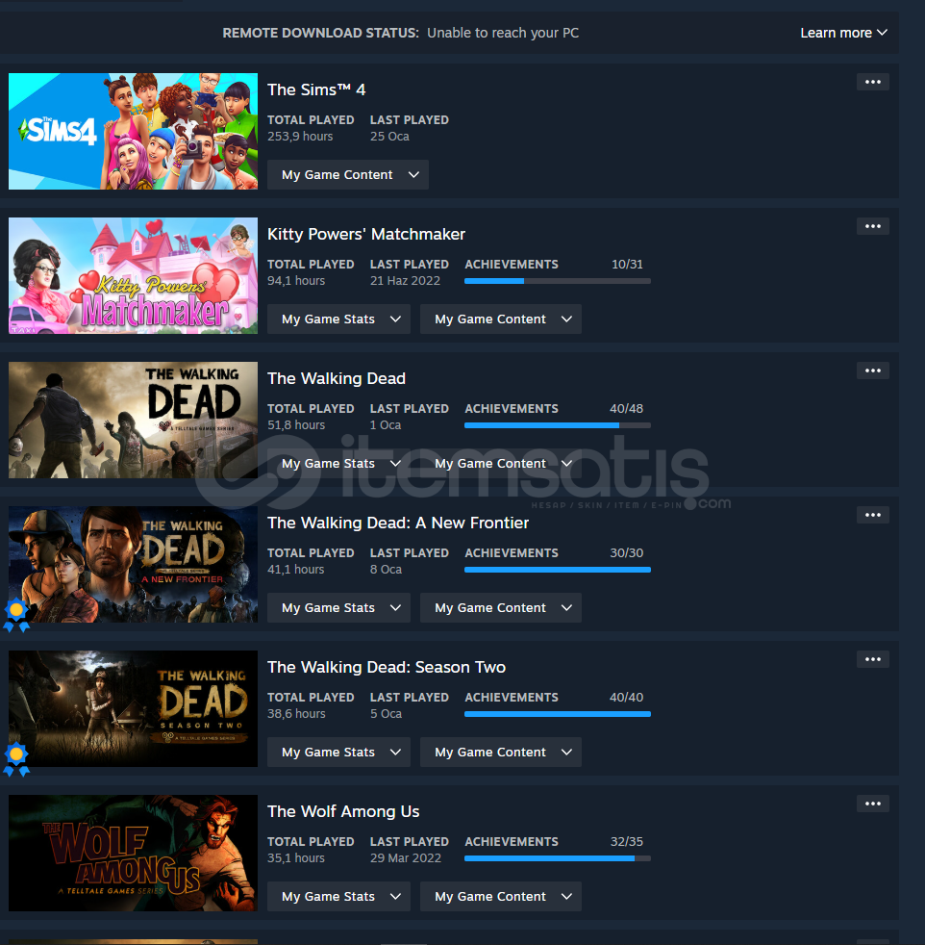
Task: Open the three-dot options for The Walking Dead
Action: [873, 370]
